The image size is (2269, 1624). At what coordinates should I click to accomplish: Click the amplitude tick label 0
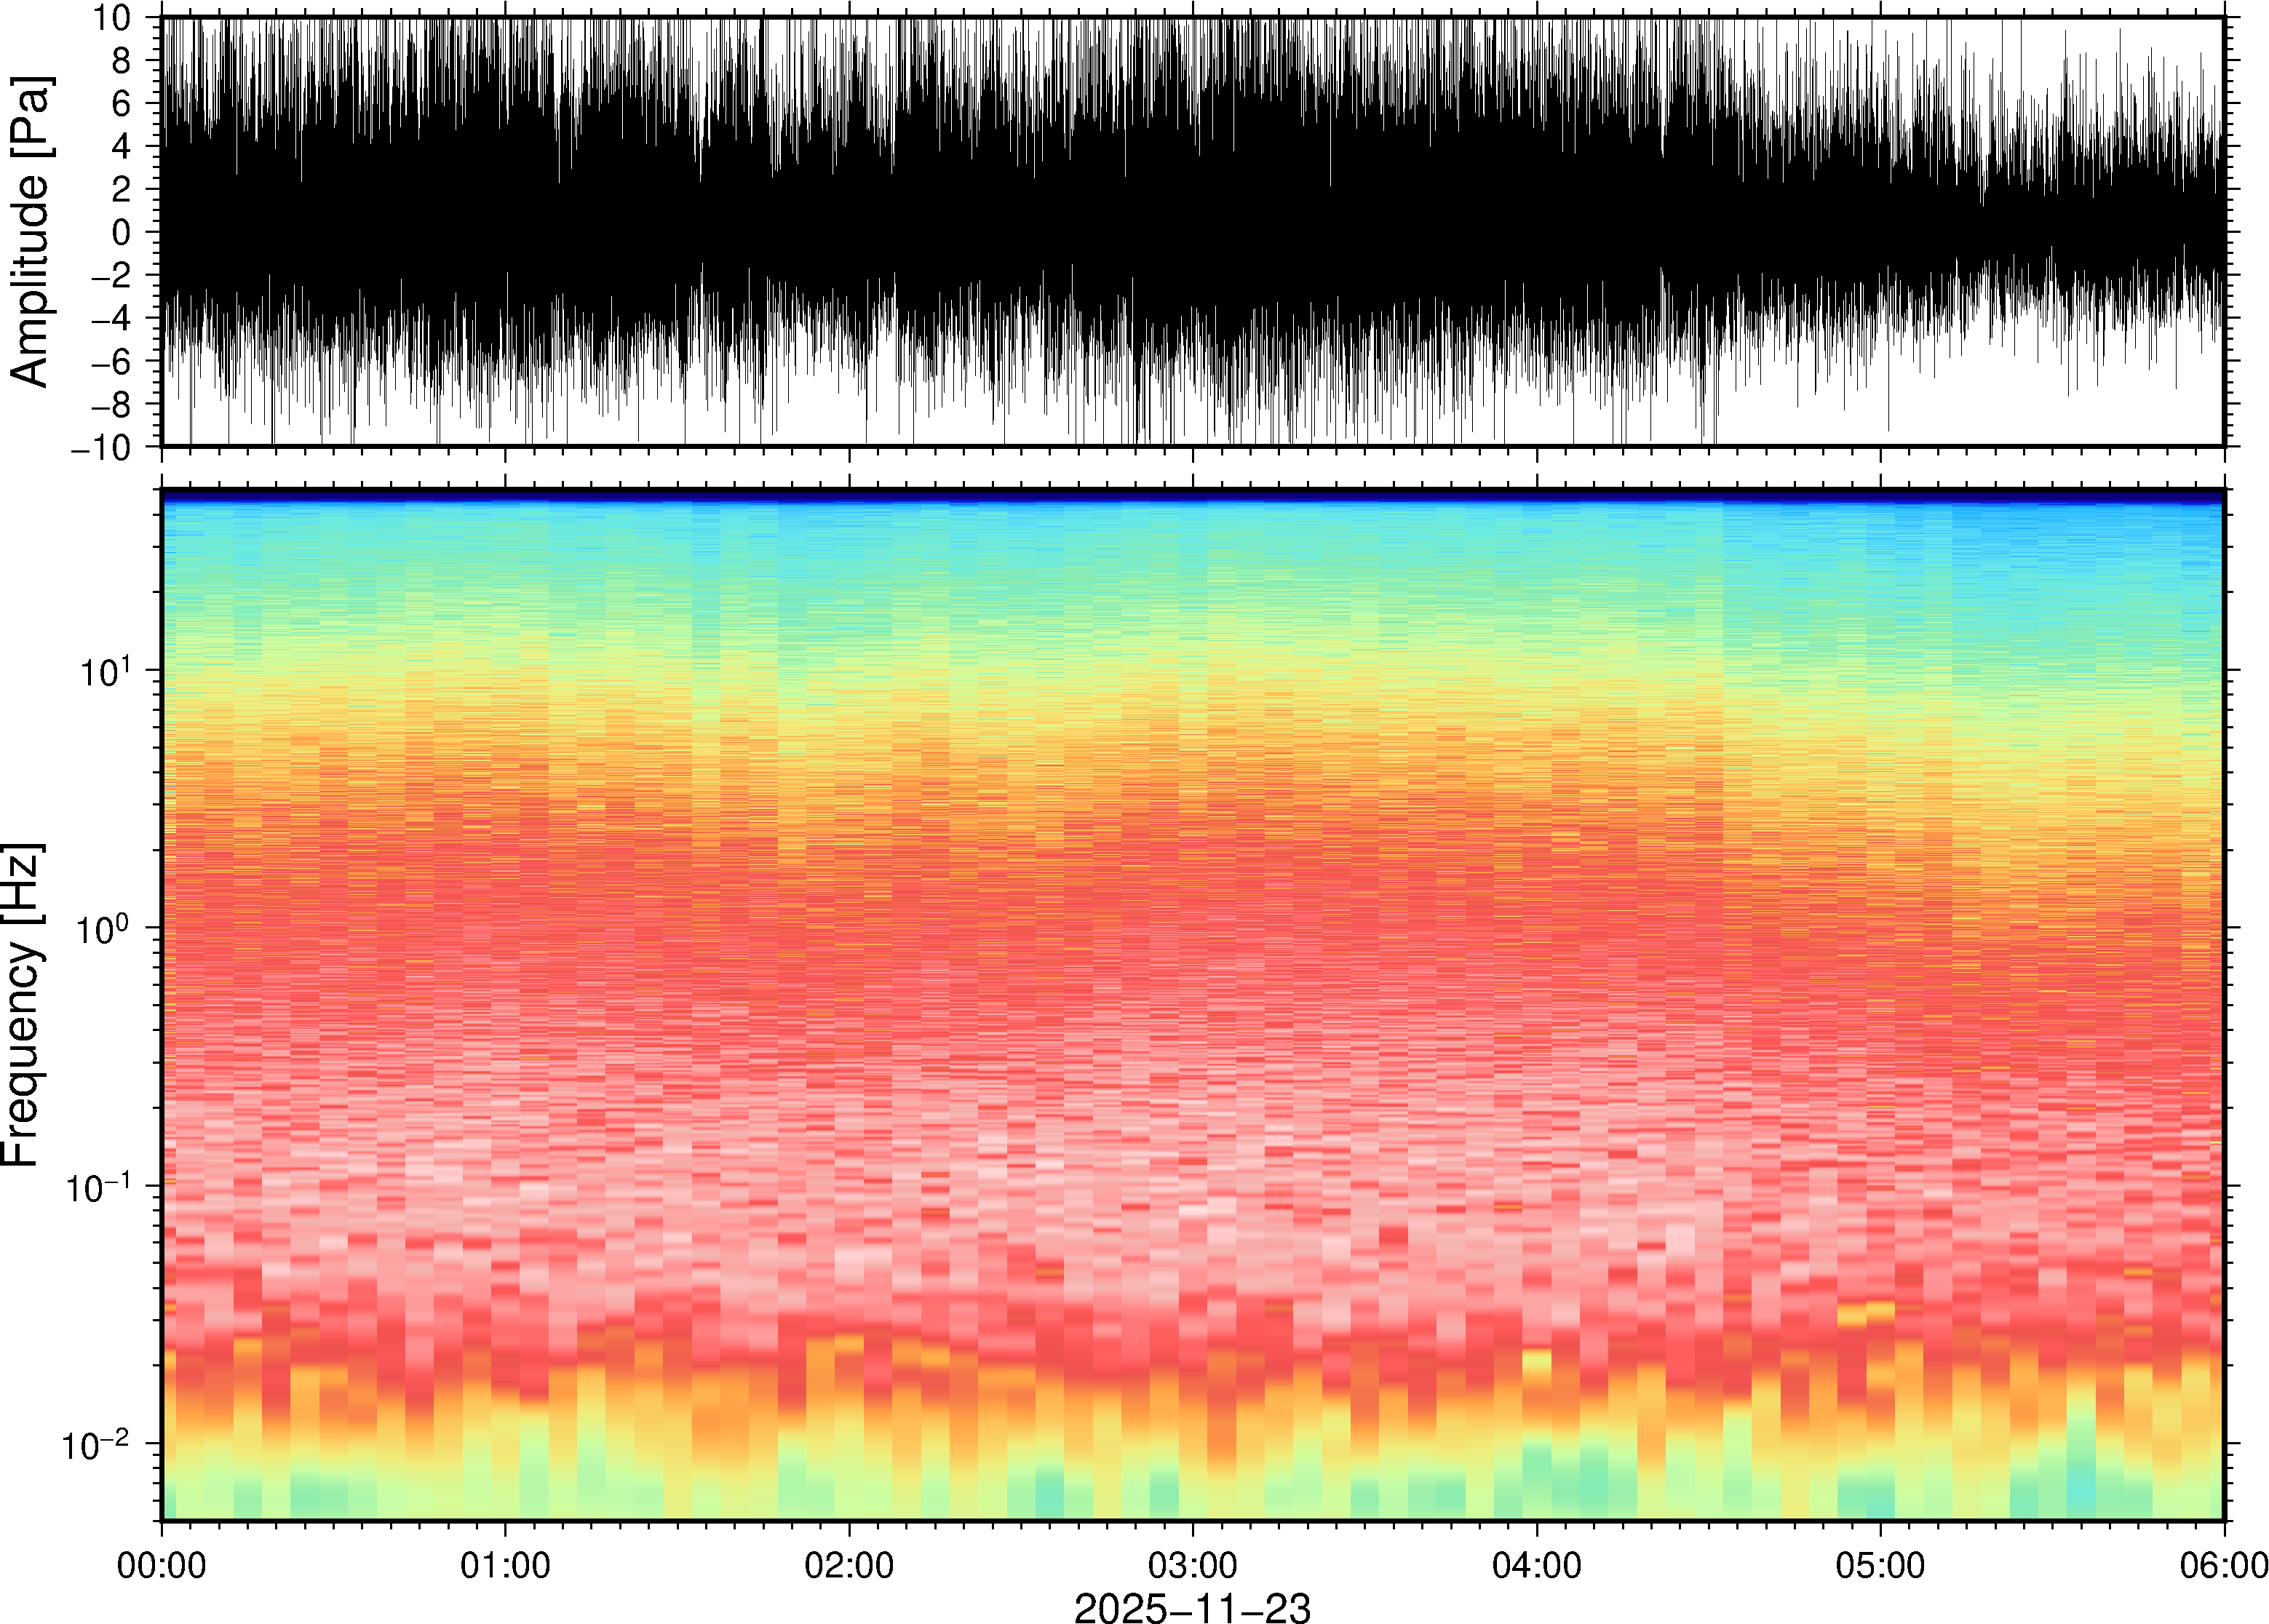[122, 233]
